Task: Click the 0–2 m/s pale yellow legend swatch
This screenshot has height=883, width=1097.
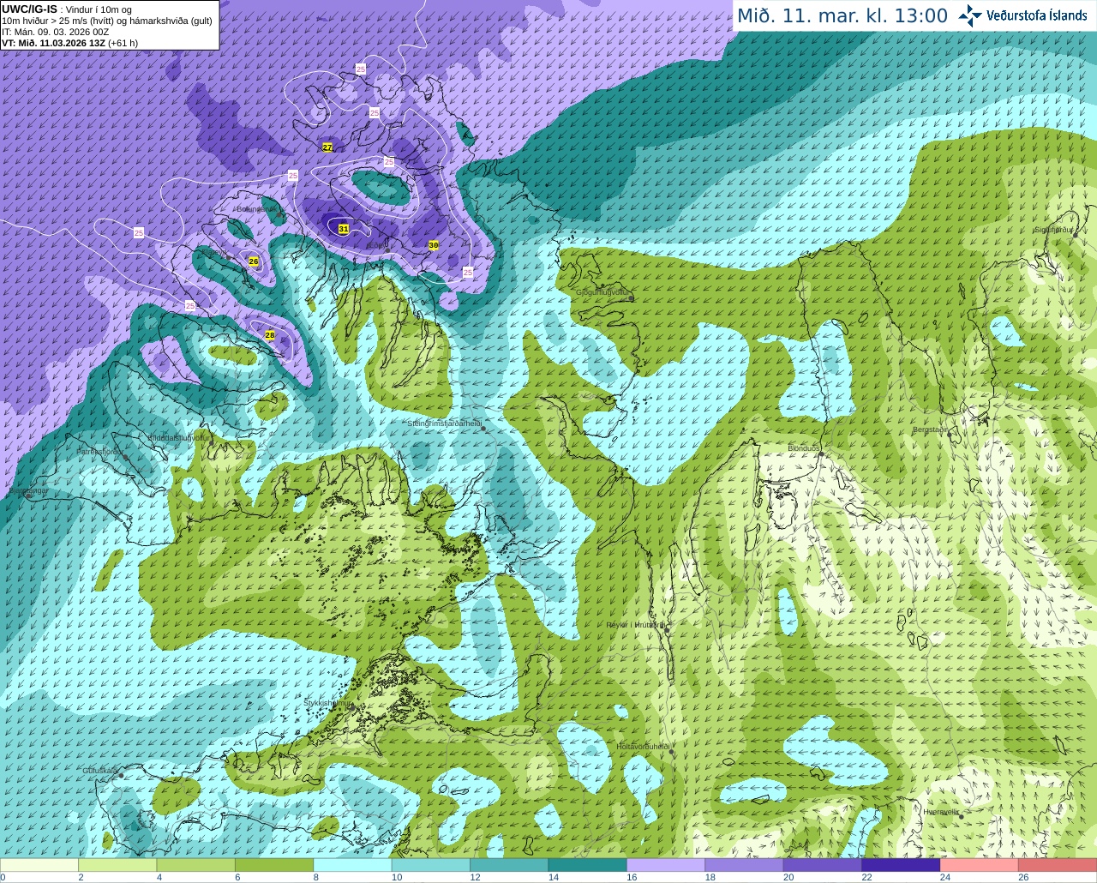Action: 39,865
